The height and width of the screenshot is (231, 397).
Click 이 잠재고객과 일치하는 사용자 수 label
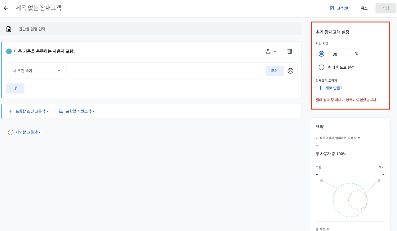[x=338, y=138]
